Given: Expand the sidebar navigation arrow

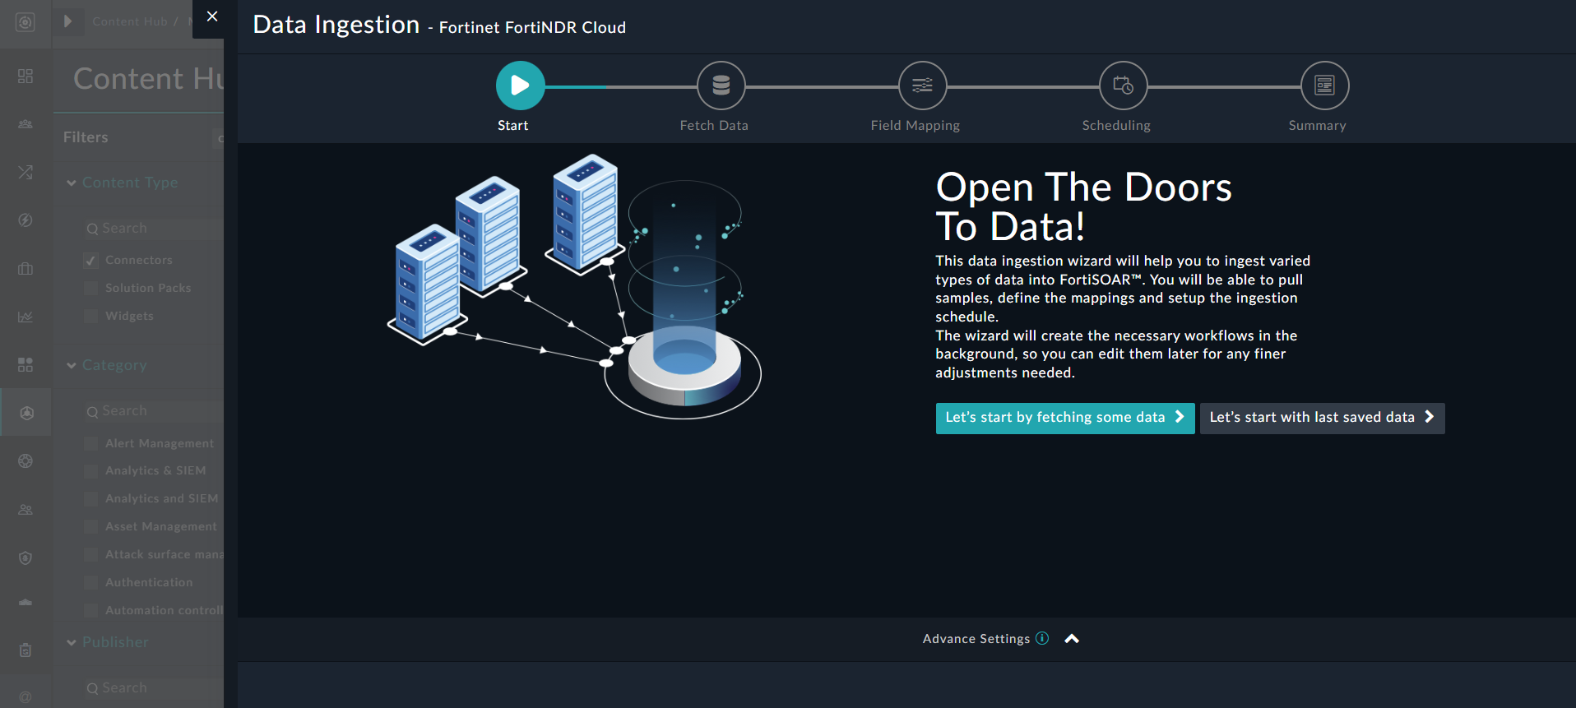Looking at the screenshot, I should pos(68,21).
